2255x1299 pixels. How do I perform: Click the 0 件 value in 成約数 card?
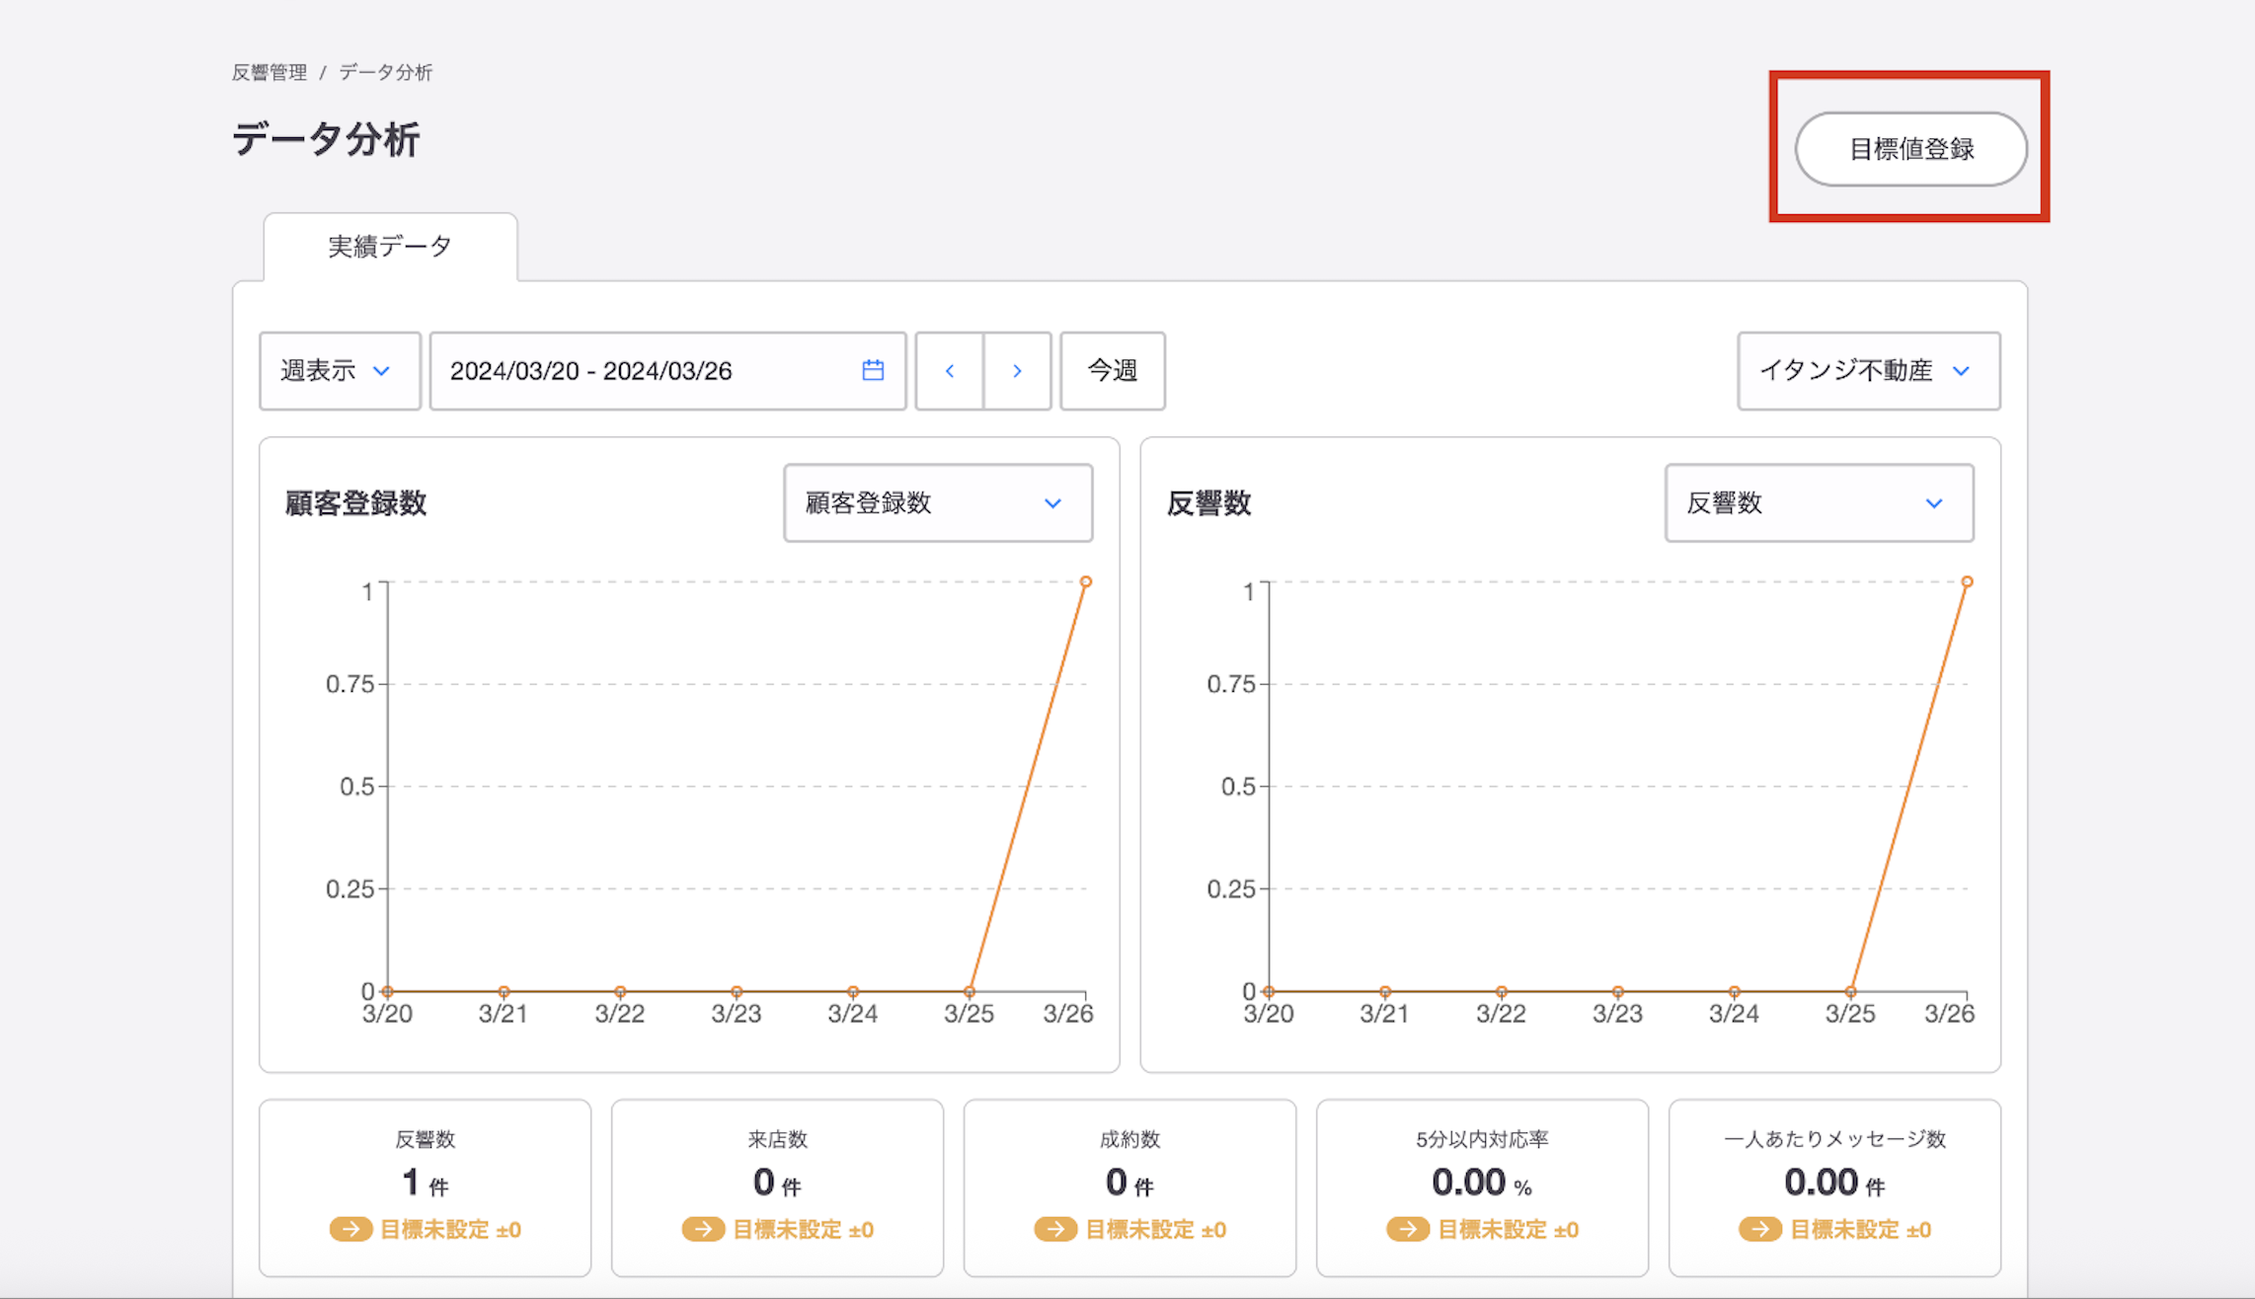pos(1129,1183)
